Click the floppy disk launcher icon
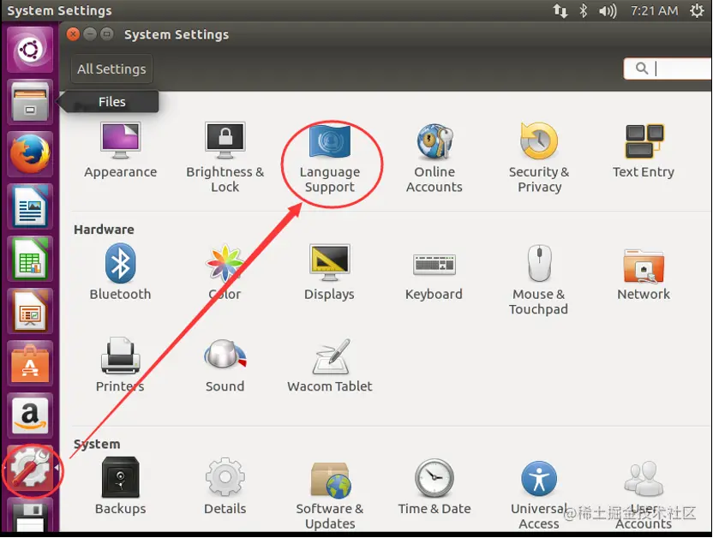This screenshot has height=538, width=713. (x=31, y=515)
